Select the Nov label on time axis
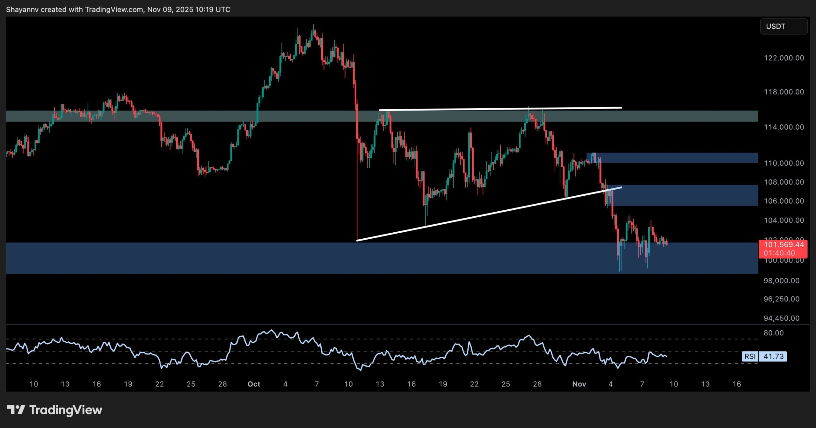 [579, 384]
